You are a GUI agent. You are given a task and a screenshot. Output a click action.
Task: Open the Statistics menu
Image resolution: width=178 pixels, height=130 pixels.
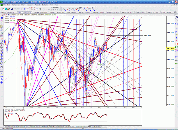(45, 5)
